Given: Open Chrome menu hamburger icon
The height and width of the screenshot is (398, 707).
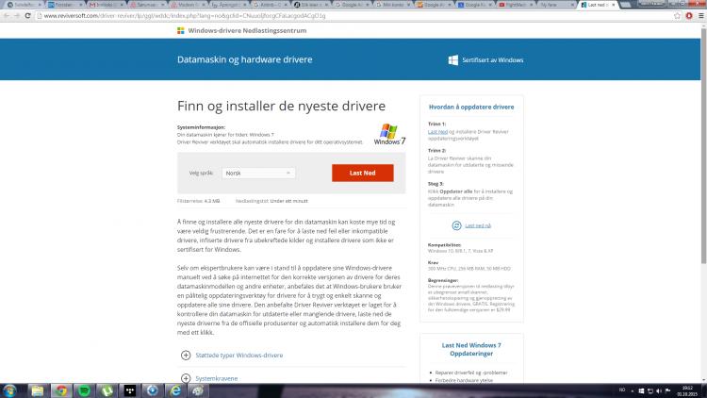Looking at the screenshot, I should [700, 16].
